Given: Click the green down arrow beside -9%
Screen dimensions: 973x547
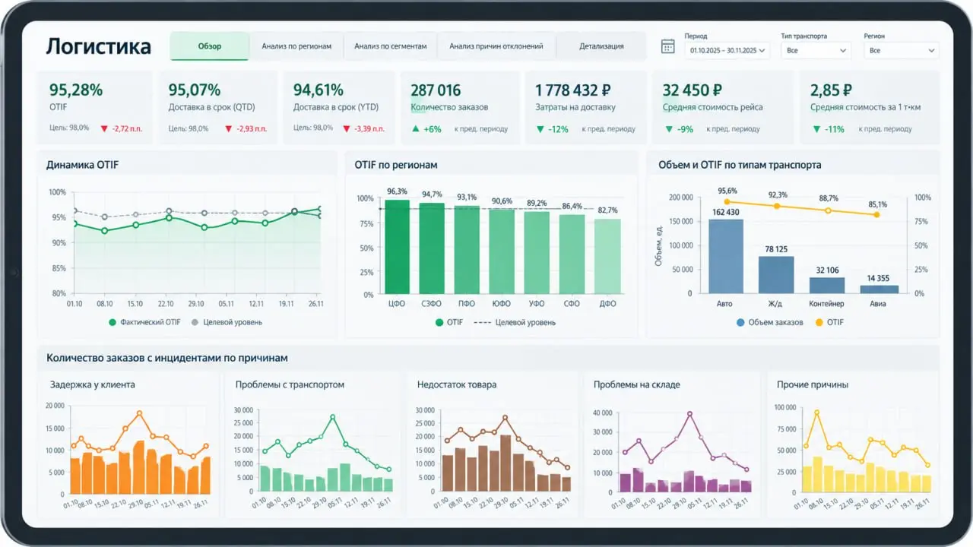Looking at the screenshot, I should 668,129.
